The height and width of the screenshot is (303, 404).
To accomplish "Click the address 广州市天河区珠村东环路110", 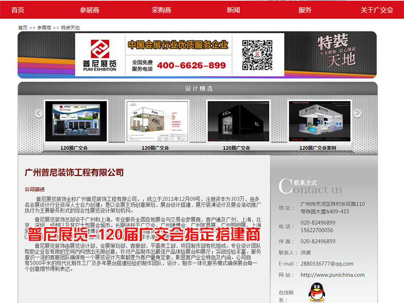I will point(333,204).
